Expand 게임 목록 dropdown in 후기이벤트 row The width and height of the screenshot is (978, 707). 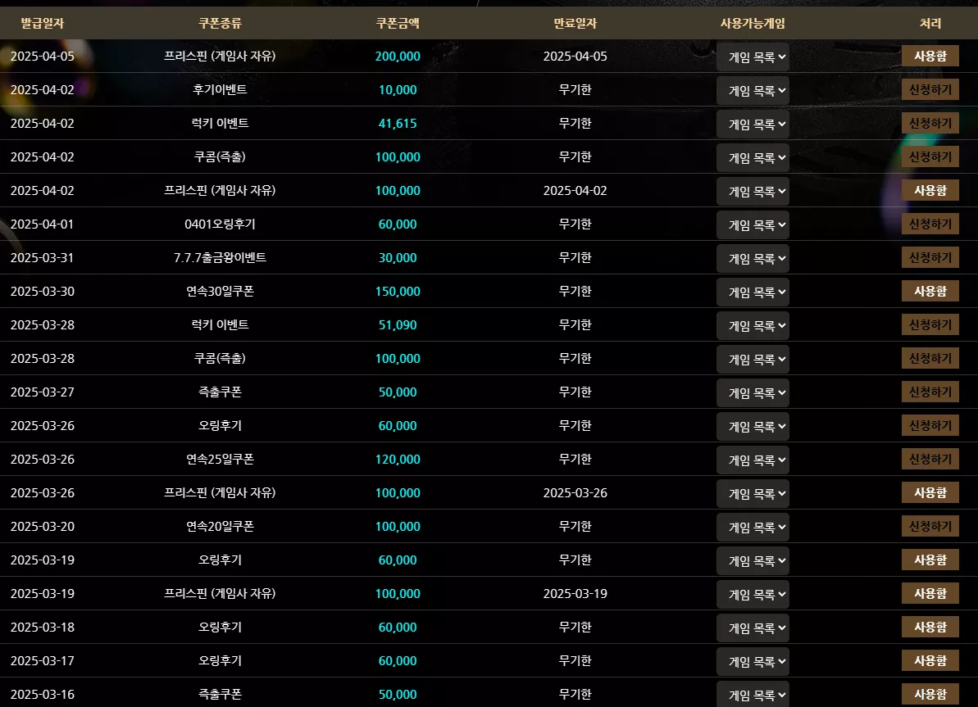(x=753, y=90)
